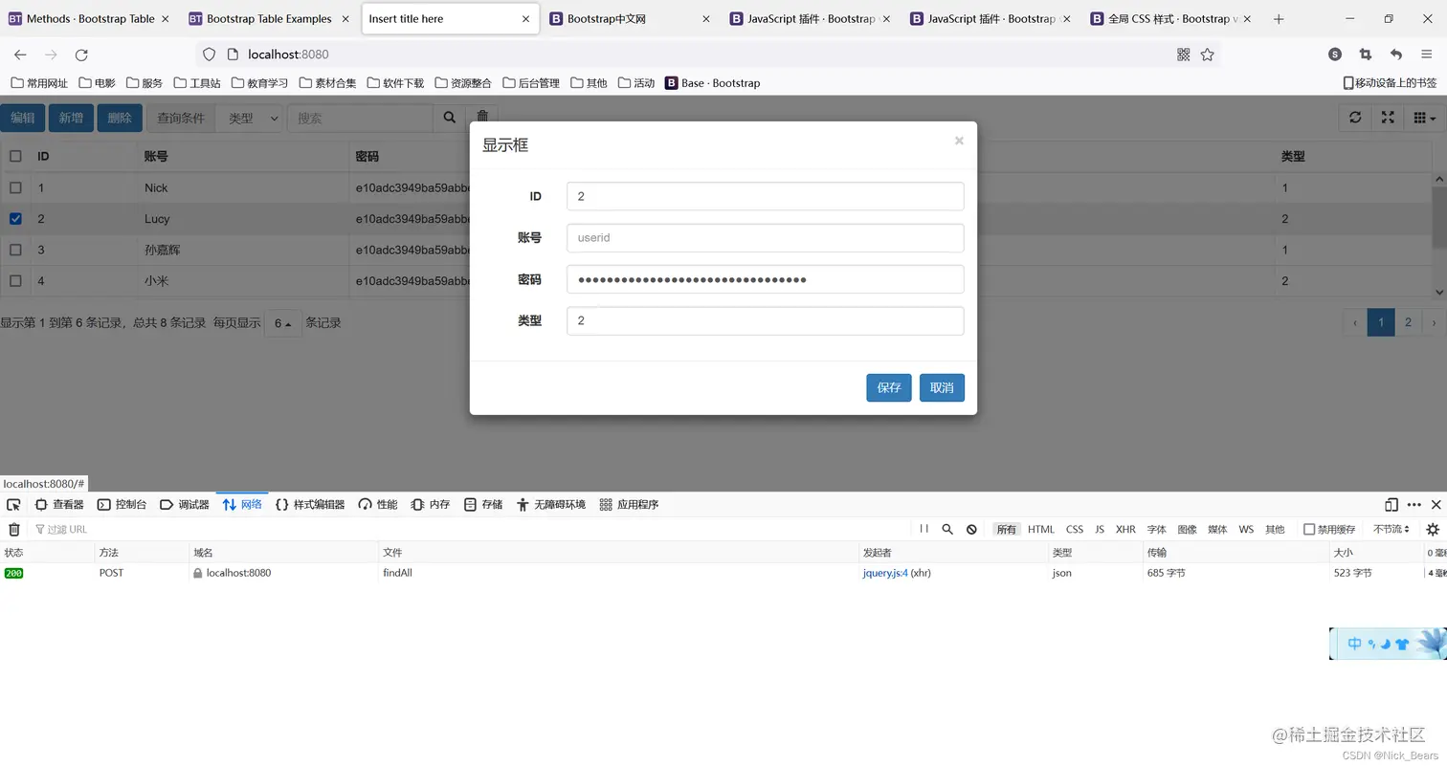The width and height of the screenshot is (1447, 766).
Task: Click the 保存 button in the dialog
Action: (x=888, y=388)
